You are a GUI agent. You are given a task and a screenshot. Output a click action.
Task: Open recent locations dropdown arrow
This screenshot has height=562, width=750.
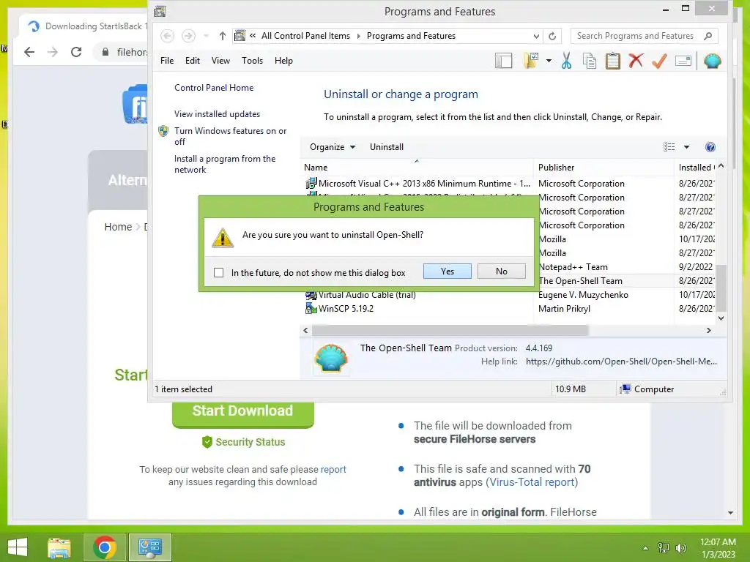click(x=206, y=36)
